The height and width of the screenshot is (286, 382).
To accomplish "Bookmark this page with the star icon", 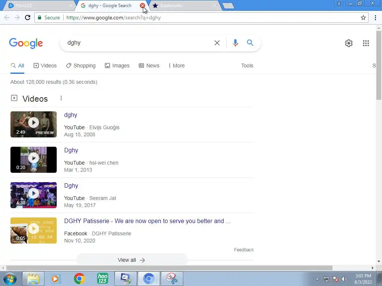I will (x=363, y=18).
